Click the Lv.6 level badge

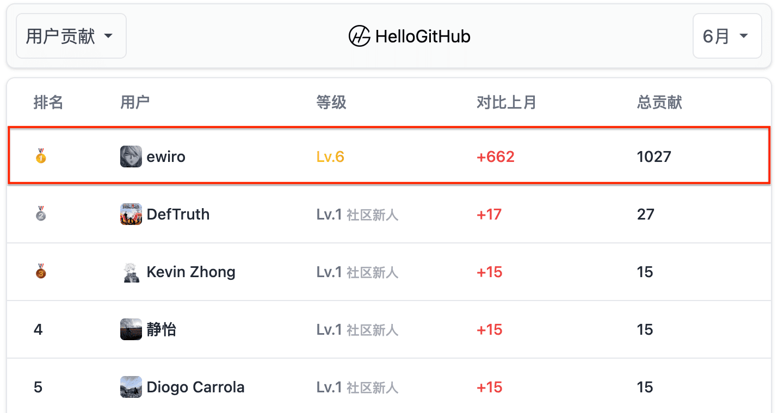coord(330,157)
